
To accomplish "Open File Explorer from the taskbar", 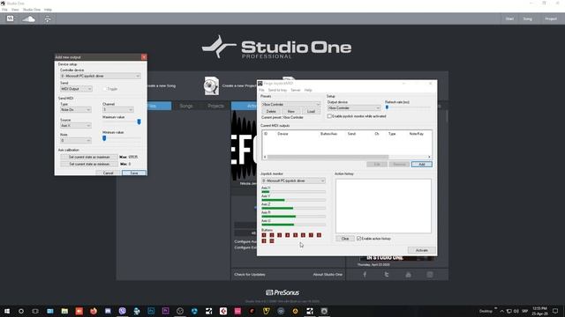I will click(x=64, y=311).
